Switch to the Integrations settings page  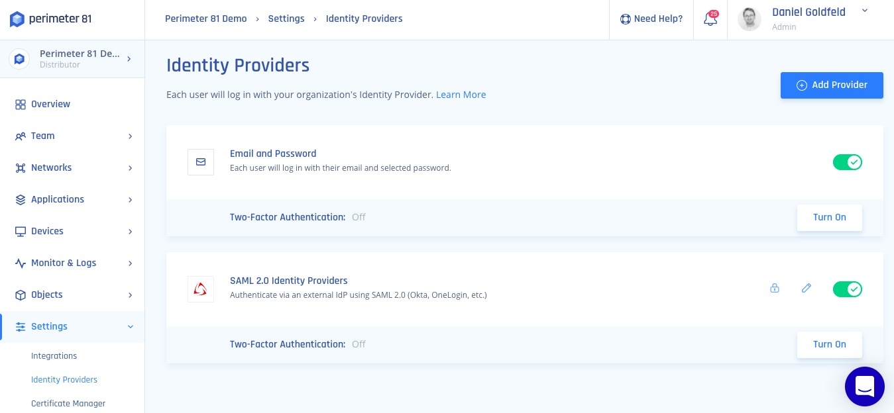pos(54,356)
